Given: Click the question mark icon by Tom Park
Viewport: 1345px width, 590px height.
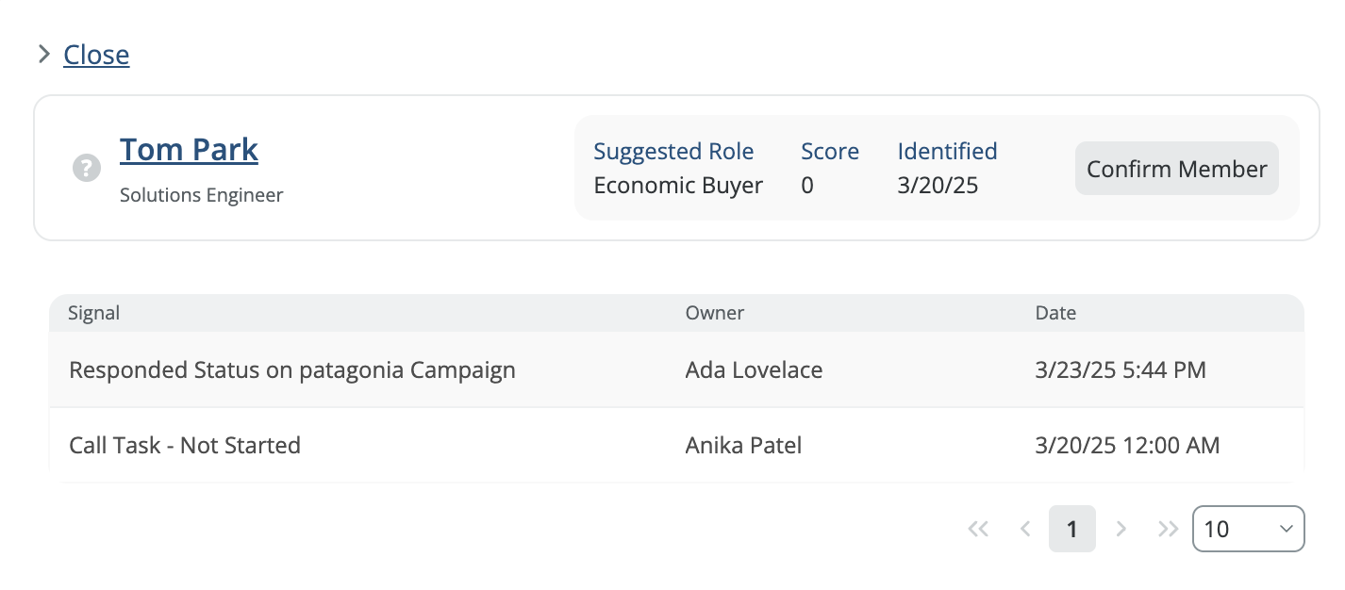Looking at the screenshot, I should [87, 169].
